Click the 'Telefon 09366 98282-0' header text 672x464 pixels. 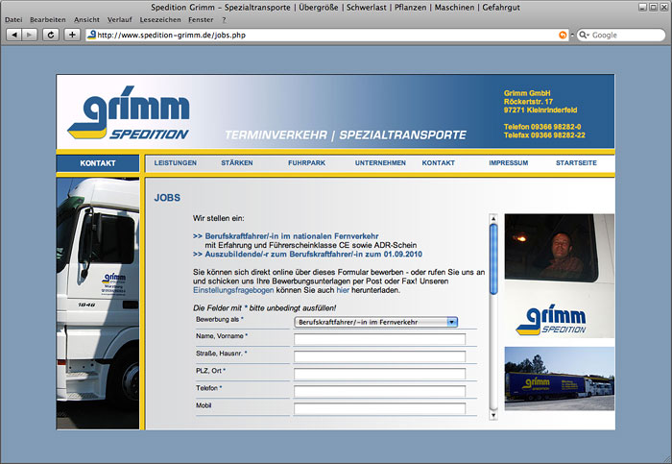pyautogui.click(x=542, y=127)
